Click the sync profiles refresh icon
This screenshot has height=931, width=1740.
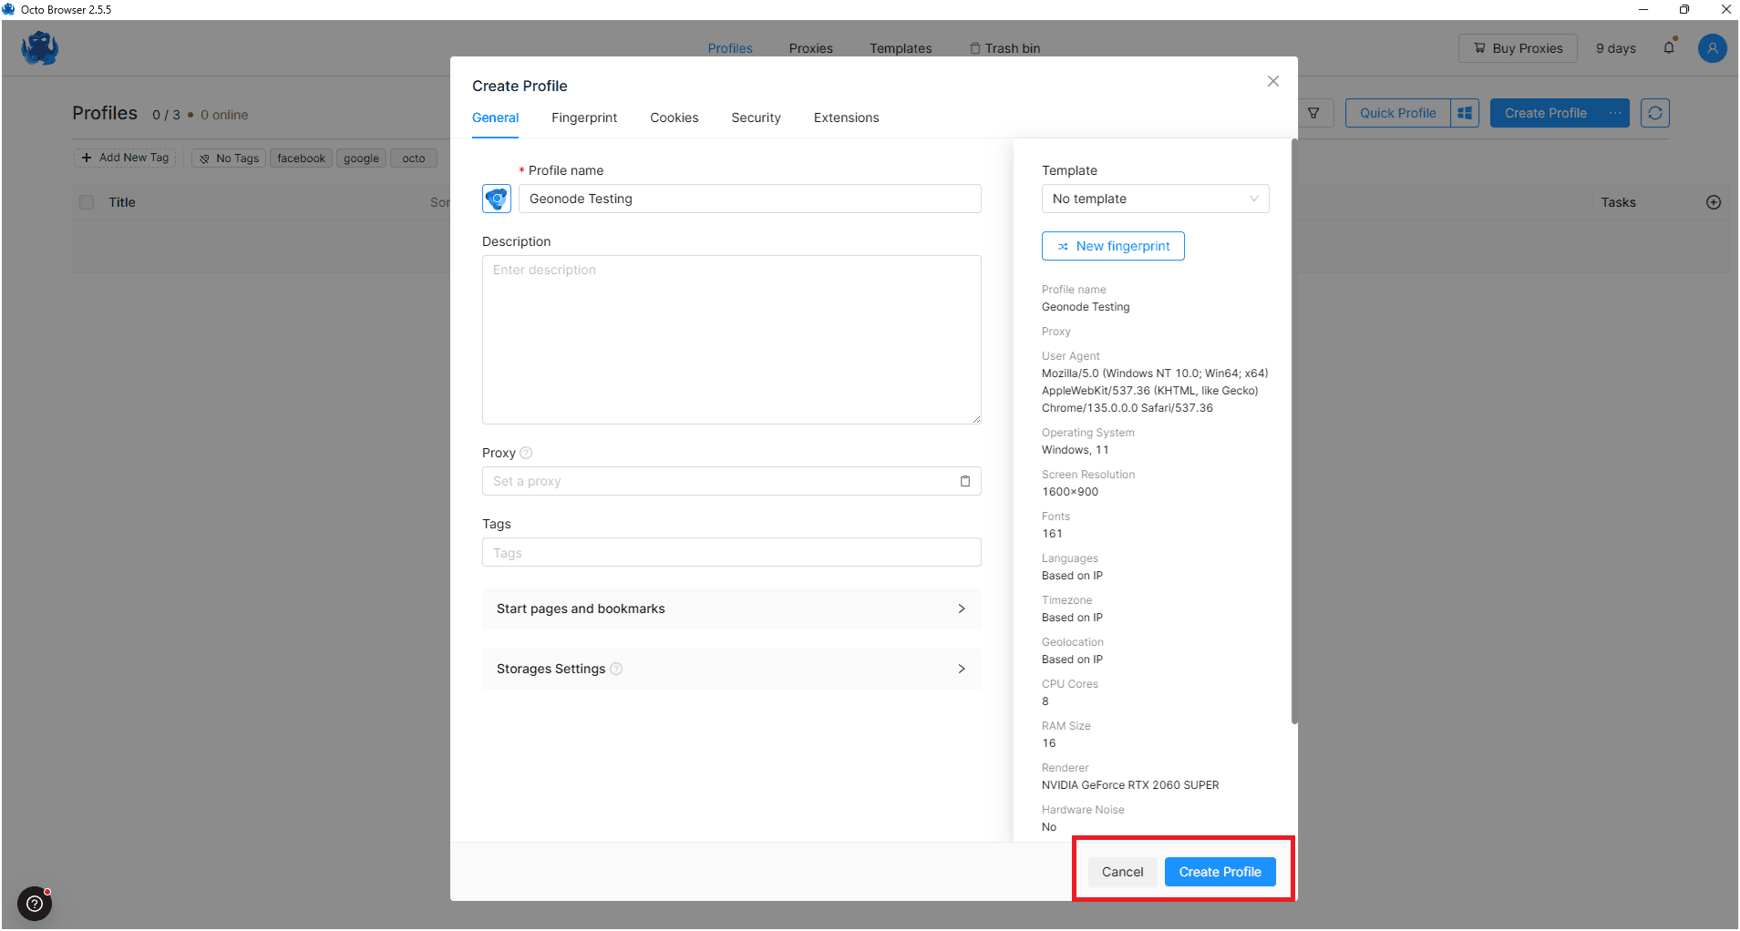(x=1655, y=112)
